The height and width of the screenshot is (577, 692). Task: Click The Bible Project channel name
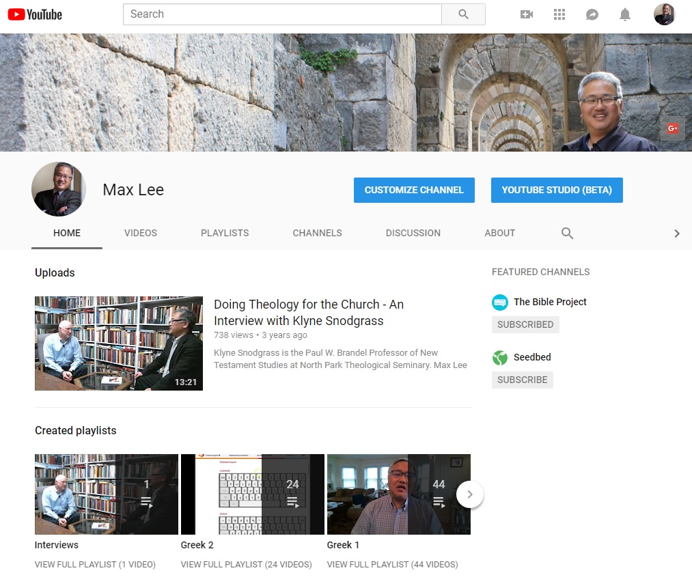pyautogui.click(x=550, y=302)
